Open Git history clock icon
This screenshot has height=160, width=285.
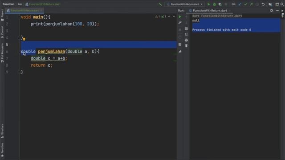[257, 4]
